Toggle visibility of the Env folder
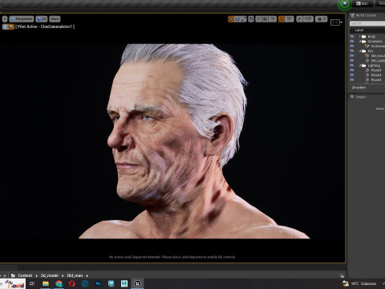This screenshot has height=289, width=385. [352, 51]
